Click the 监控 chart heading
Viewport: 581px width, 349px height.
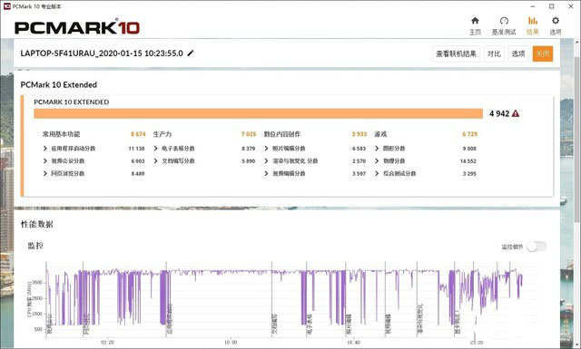(x=35, y=246)
